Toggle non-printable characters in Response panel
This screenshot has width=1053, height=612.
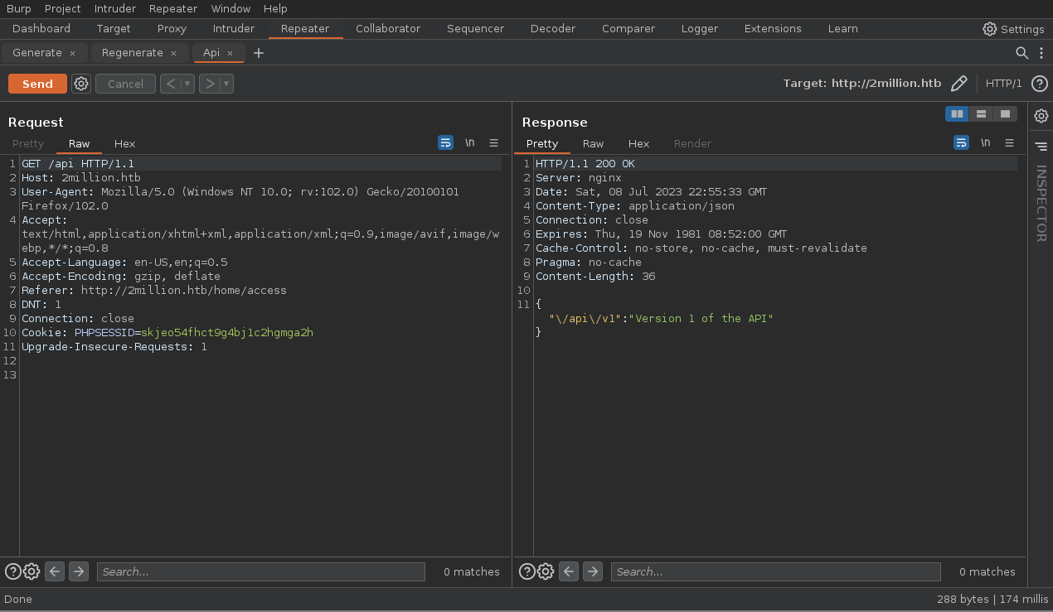coord(986,143)
